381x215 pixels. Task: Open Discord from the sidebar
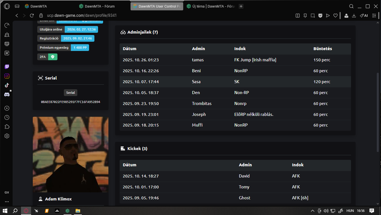[7, 95]
